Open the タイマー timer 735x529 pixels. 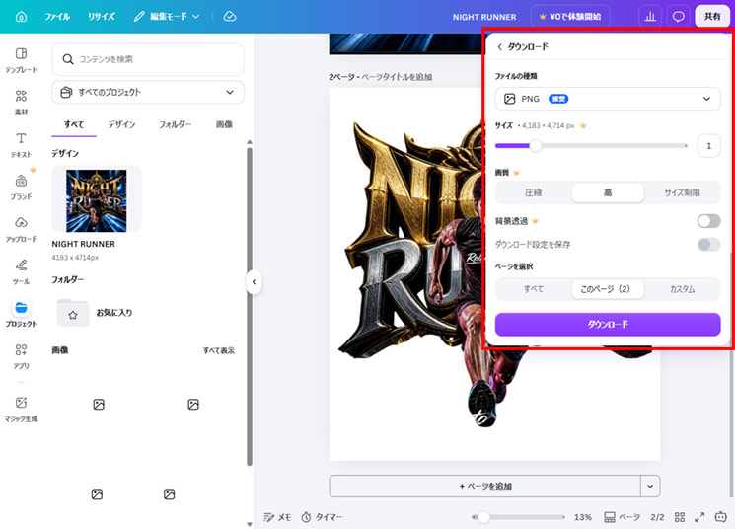coord(322,517)
